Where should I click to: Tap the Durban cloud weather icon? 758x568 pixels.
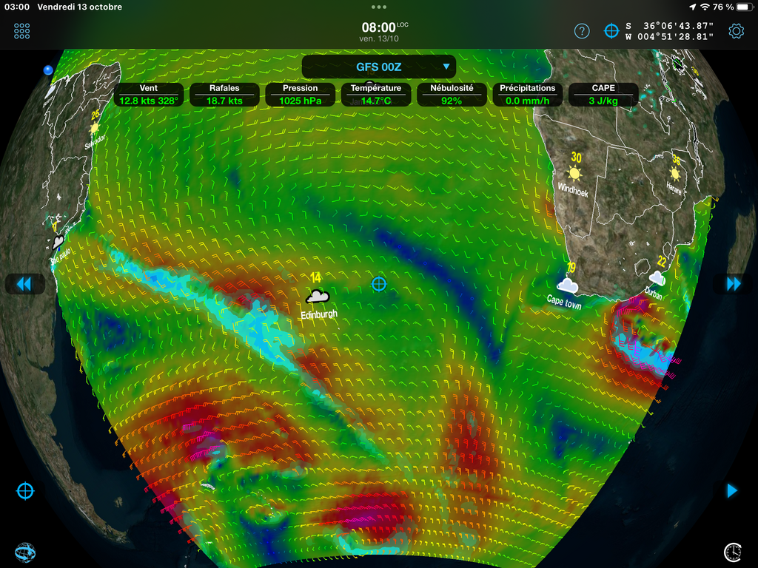657,278
